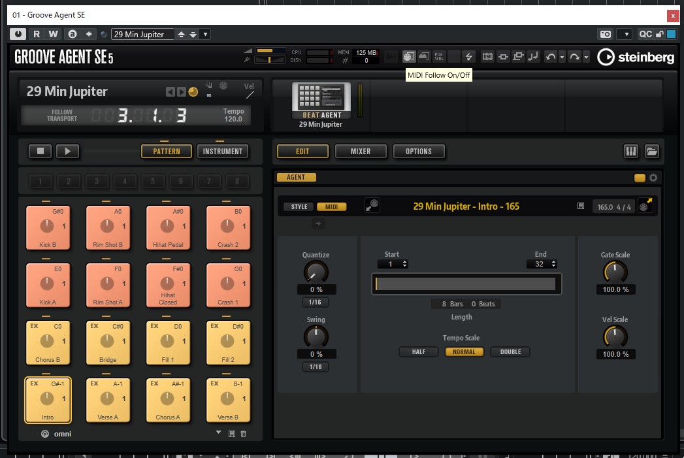Trigger the Intro pattern pad

click(x=48, y=400)
